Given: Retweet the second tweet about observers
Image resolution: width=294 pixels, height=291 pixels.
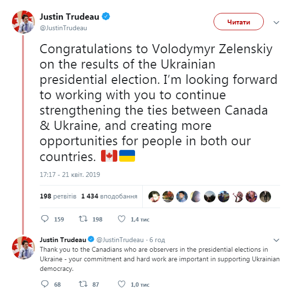Looking at the screenshot, I should (x=83, y=284).
